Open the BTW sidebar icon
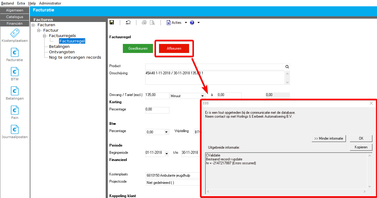The height and width of the screenshot is (198, 377). pos(15,72)
